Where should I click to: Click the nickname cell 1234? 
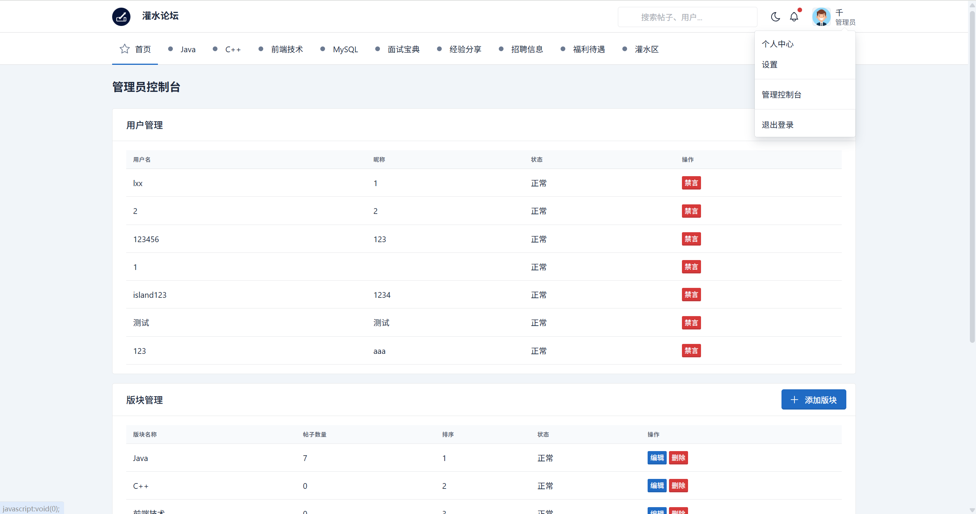(382, 295)
